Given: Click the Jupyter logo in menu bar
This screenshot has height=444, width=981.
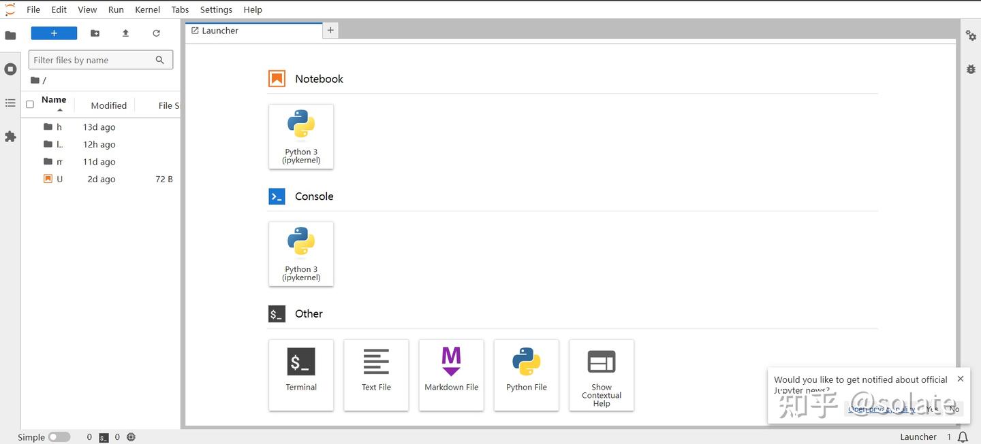Looking at the screenshot, I should (x=10, y=10).
